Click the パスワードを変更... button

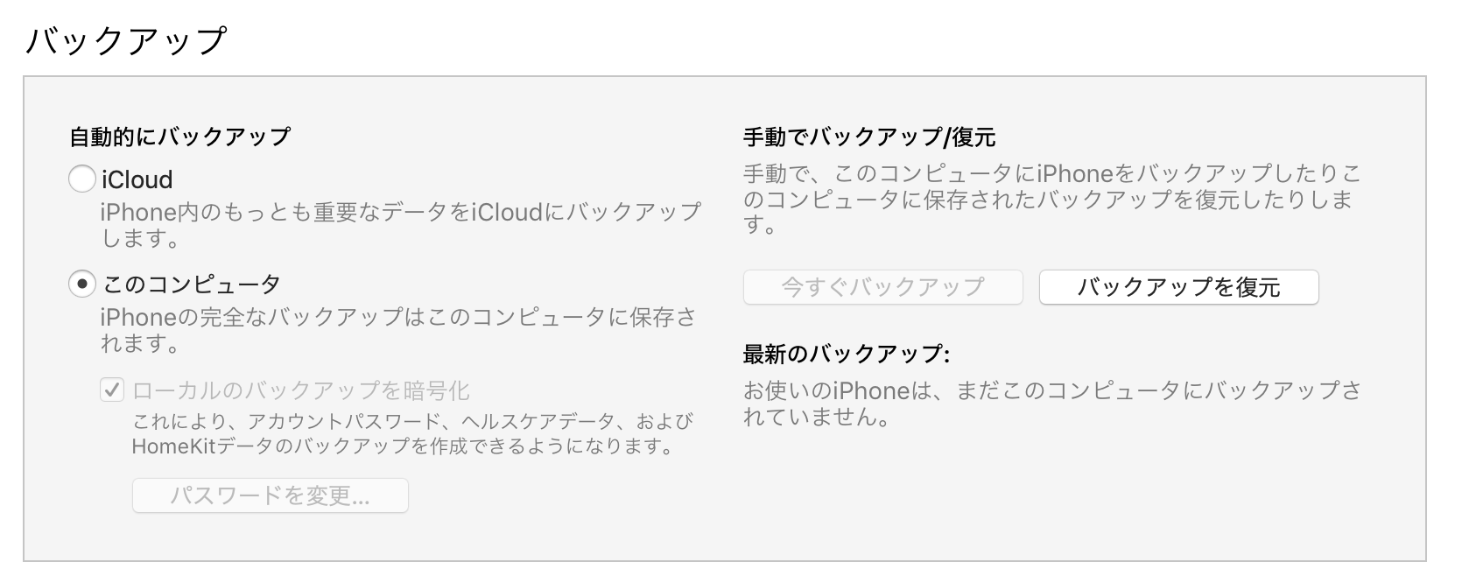coord(270,496)
